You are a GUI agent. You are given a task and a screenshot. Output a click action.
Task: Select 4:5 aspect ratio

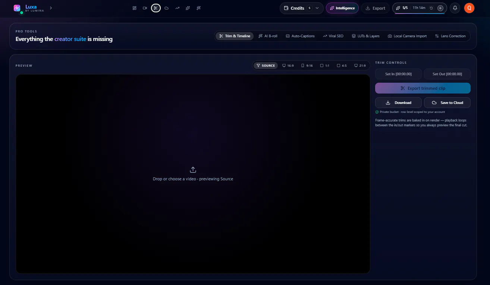pos(342,66)
